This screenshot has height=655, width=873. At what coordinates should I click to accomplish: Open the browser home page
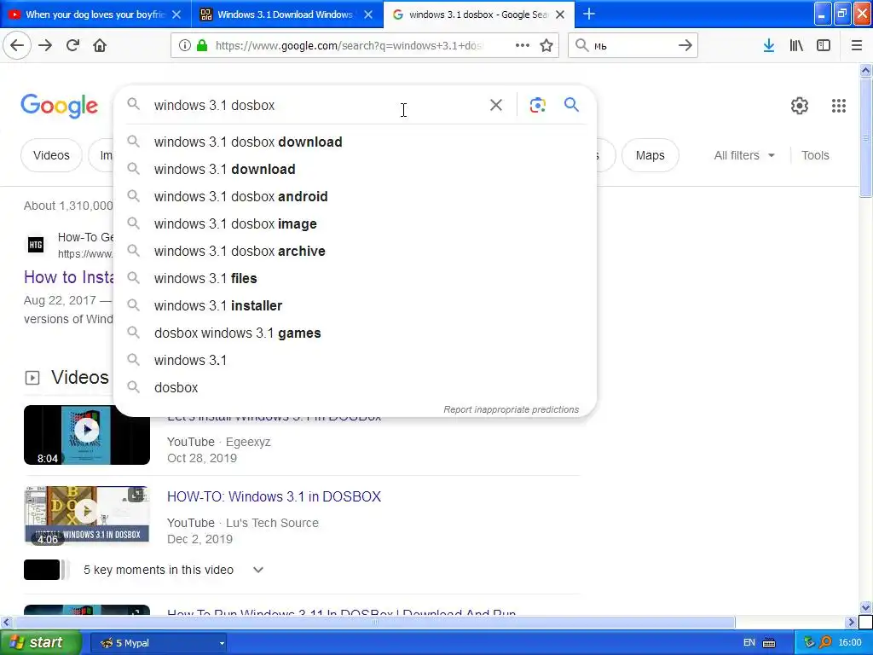coord(100,45)
